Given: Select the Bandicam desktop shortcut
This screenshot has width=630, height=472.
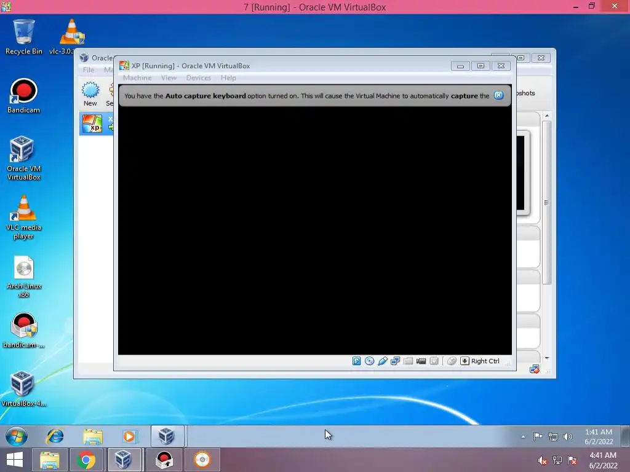Looking at the screenshot, I should point(24,96).
